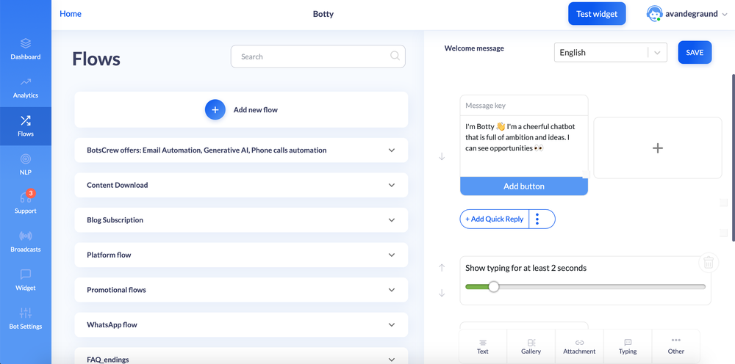Open Quick Reply three-dot options
This screenshot has width=735, height=364.
coord(537,219)
